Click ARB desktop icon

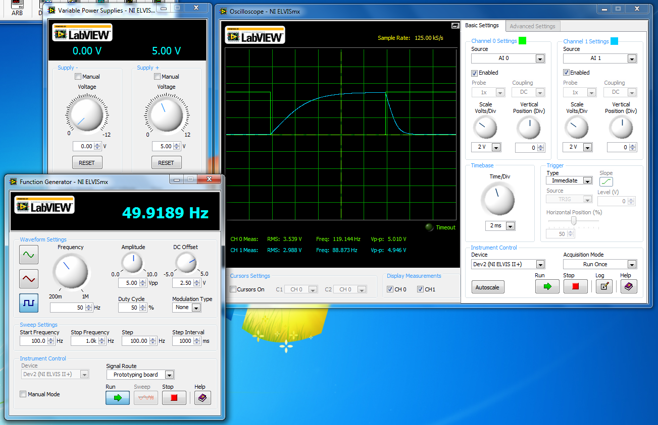point(17,9)
